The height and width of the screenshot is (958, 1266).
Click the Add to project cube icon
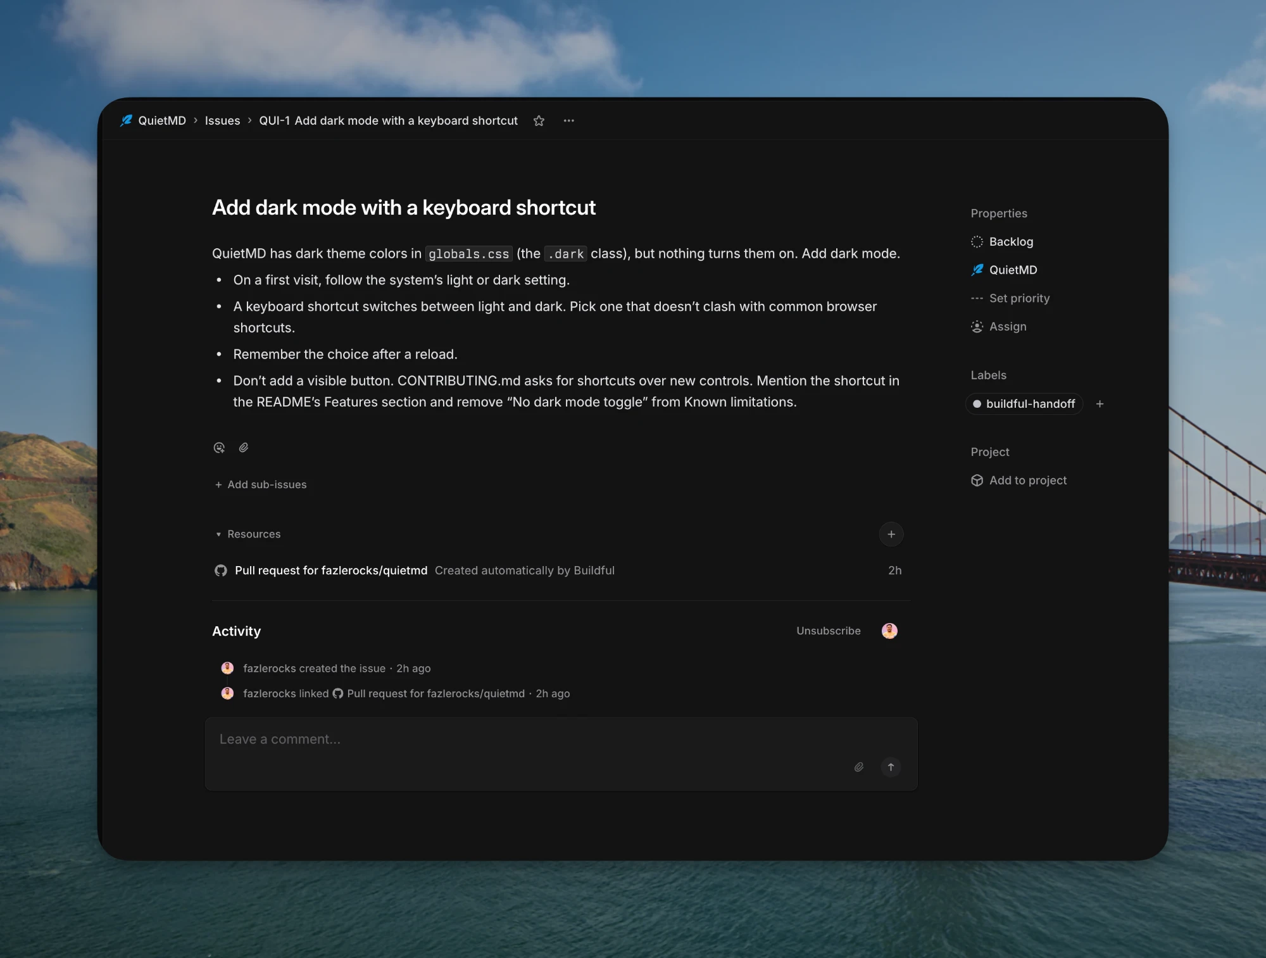point(977,481)
